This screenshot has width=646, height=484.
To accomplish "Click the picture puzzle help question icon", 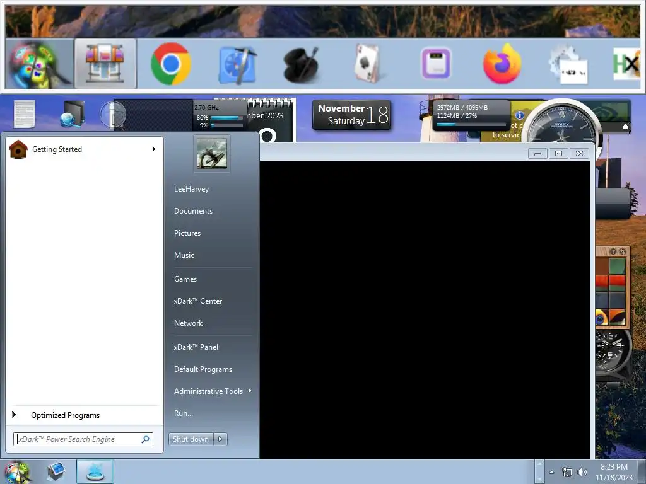I will coord(613,251).
